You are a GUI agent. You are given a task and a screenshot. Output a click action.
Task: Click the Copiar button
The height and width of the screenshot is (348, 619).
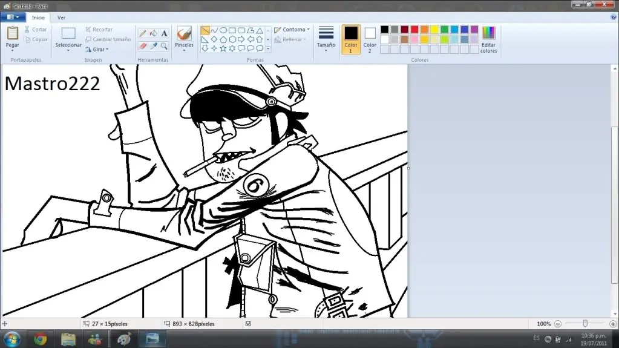(x=36, y=39)
